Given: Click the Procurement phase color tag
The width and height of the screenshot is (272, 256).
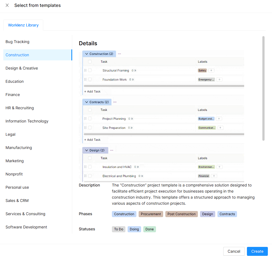Looking at the screenshot, I should (151, 214).
